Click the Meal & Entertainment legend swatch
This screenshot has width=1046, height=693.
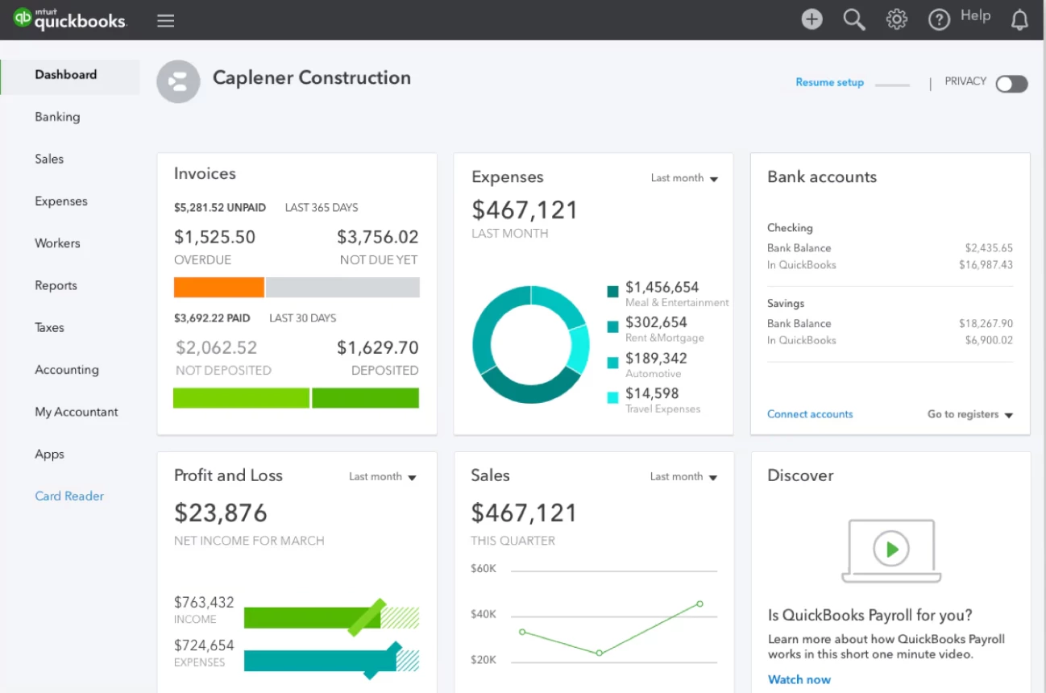pyautogui.click(x=612, y=292)
